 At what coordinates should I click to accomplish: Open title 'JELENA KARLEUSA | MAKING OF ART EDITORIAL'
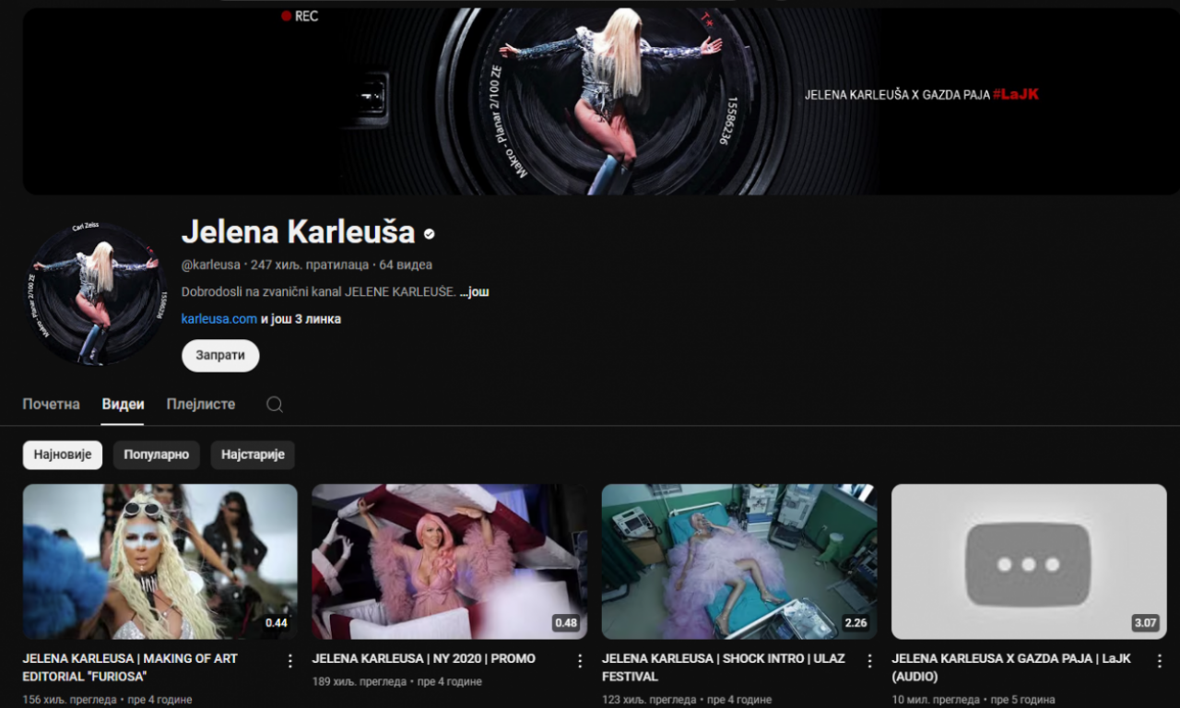point(130,667)
